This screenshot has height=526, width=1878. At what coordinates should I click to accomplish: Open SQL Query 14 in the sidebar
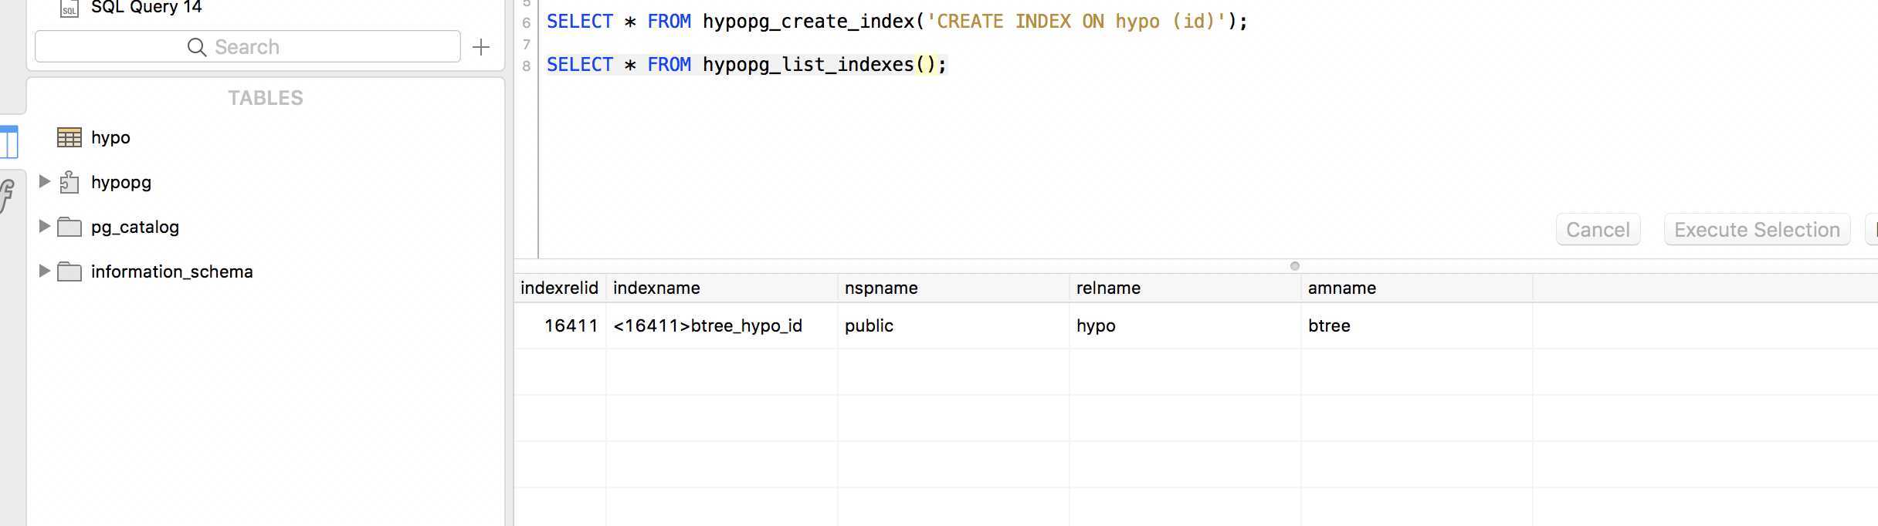(147, 8)
